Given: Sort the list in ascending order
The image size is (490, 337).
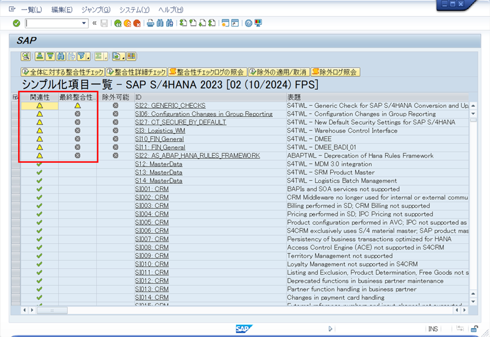Looking at the screenshot, I should pyautogui.click(x=39, y=56).
